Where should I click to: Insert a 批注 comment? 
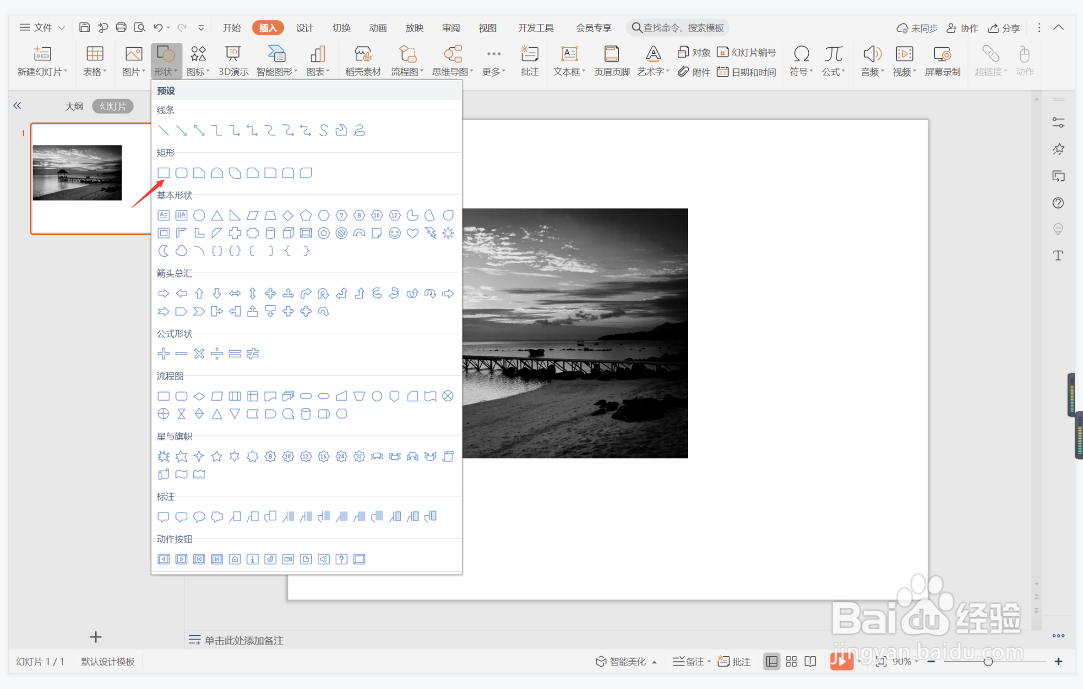530,61
